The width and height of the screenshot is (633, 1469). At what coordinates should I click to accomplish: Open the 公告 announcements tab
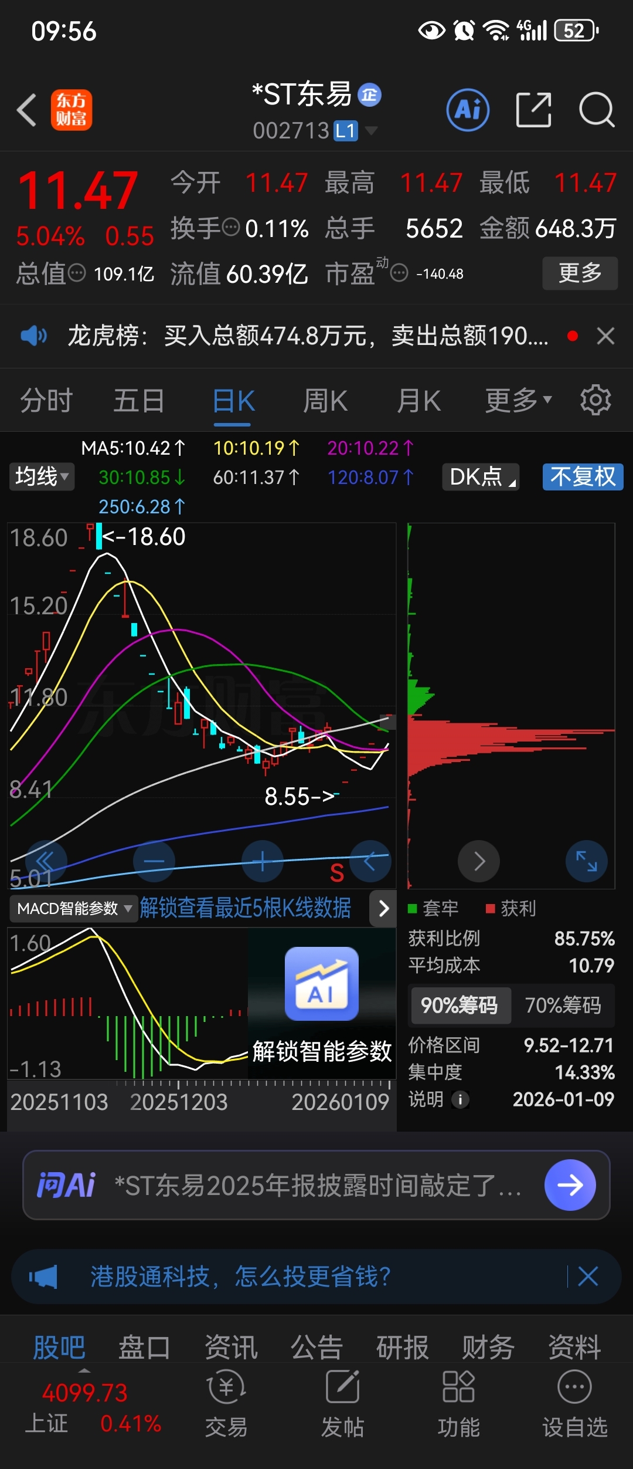[316, 1347]
